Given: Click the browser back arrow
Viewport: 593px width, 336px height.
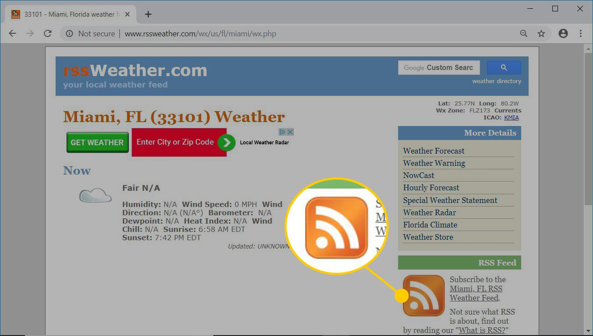Looking at the screenshot, I should [12, 34].
